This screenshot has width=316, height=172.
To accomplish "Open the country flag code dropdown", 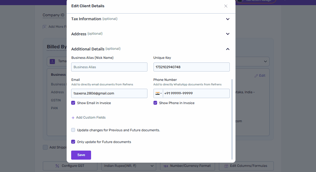I will point(158,93).
